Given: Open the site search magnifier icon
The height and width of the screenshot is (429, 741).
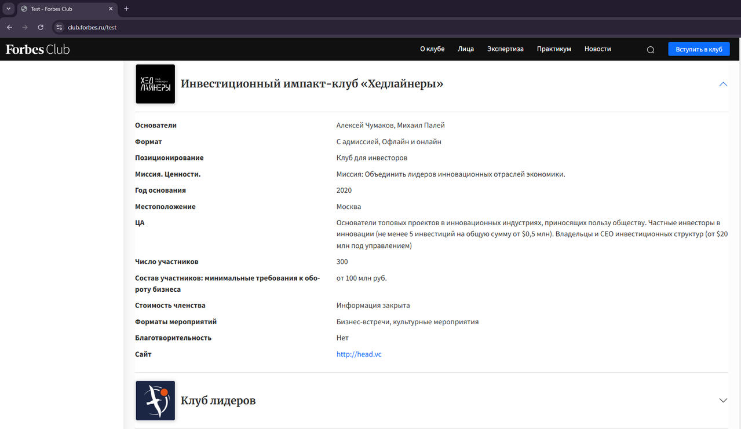Looking at the screenshot, I should tap(651, 50).
